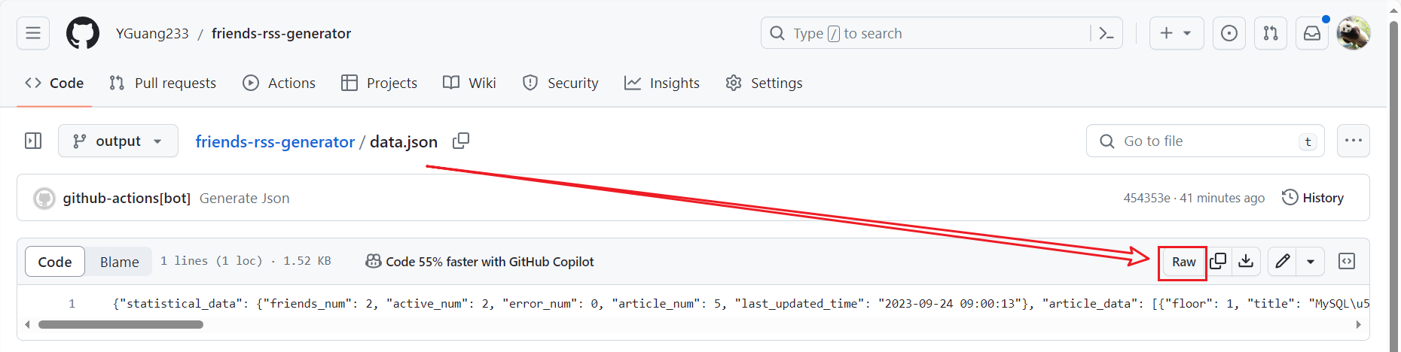The height and width of the screenshot is (352, 1401).
Task: Copy the data.json file path
Action: (461, 141)
